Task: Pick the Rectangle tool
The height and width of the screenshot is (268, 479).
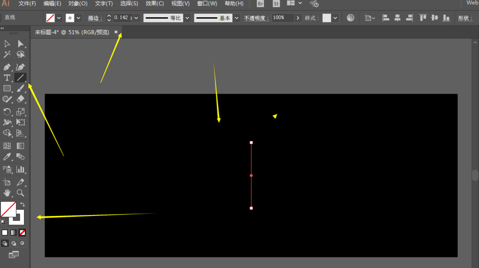Action: point(7,89)
